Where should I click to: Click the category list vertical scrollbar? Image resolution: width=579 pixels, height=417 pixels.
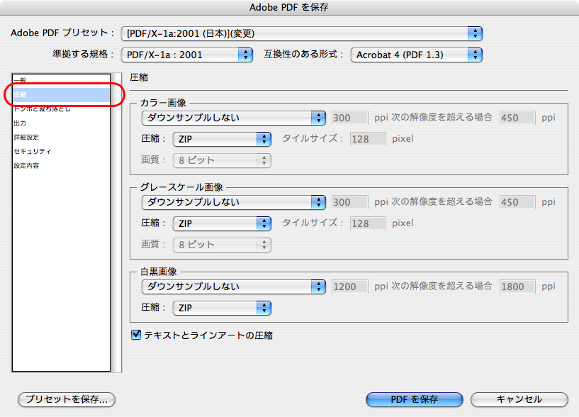pos(116,223)
